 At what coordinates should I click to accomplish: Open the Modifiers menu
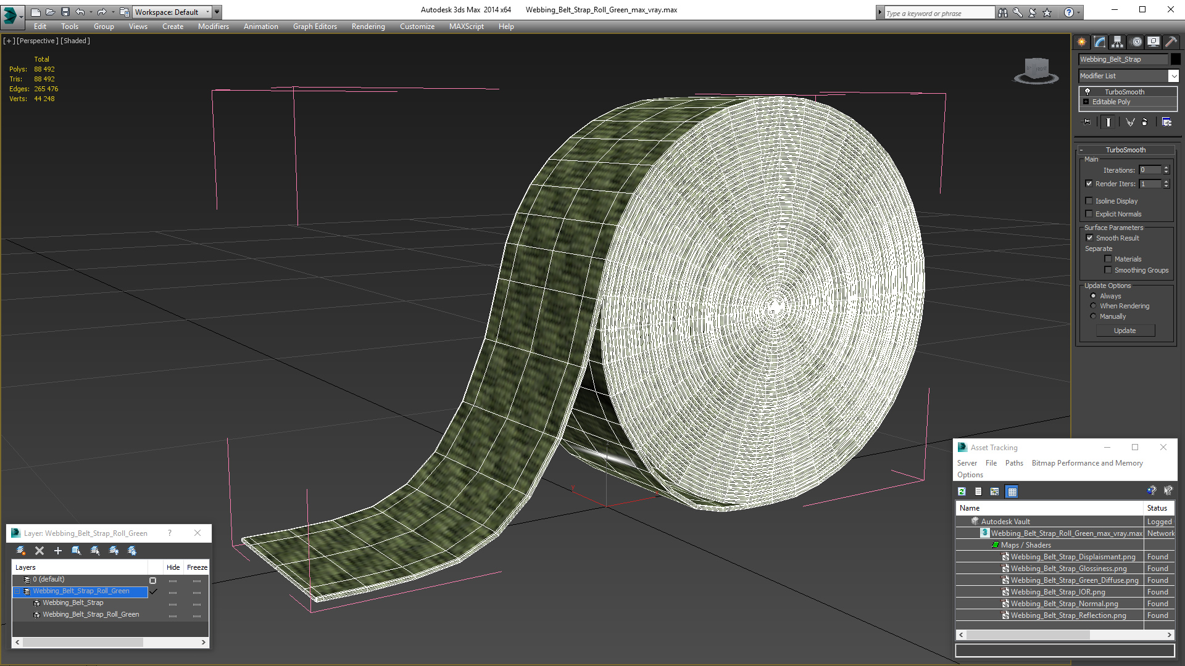[214, 27]
